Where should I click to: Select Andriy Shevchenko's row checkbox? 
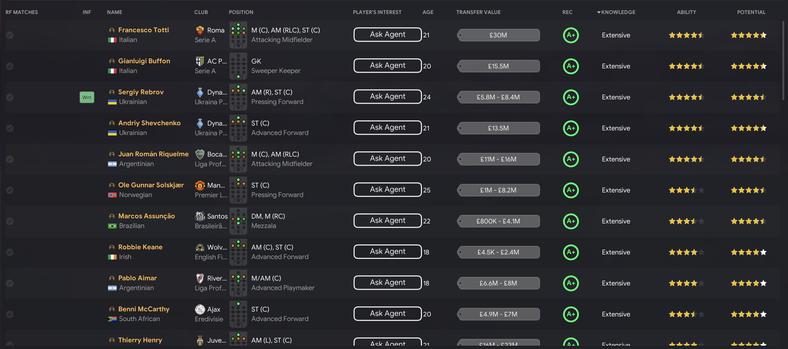(x=10, y=128)
